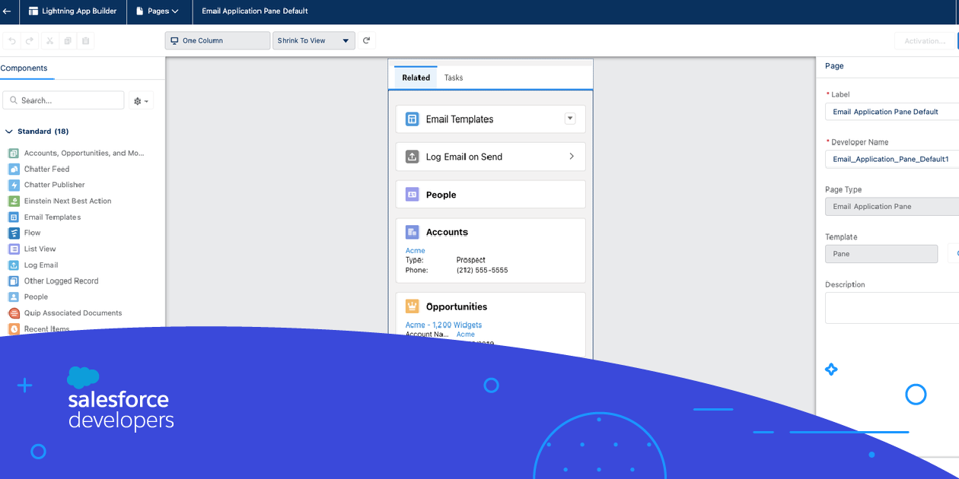Select the List View component

[x=32, y=249]
